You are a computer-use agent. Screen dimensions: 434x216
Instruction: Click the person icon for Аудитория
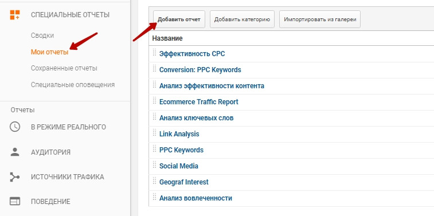tap(15, 152)
